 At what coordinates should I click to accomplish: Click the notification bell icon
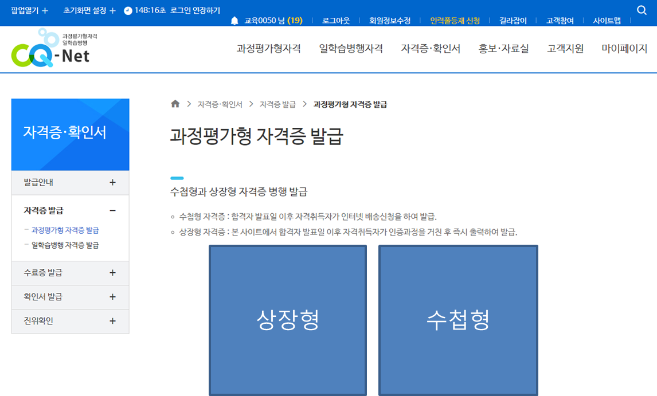[x=234, y=21]
